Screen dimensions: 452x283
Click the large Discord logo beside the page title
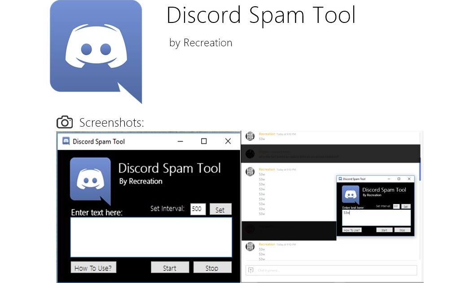point(96,51)
